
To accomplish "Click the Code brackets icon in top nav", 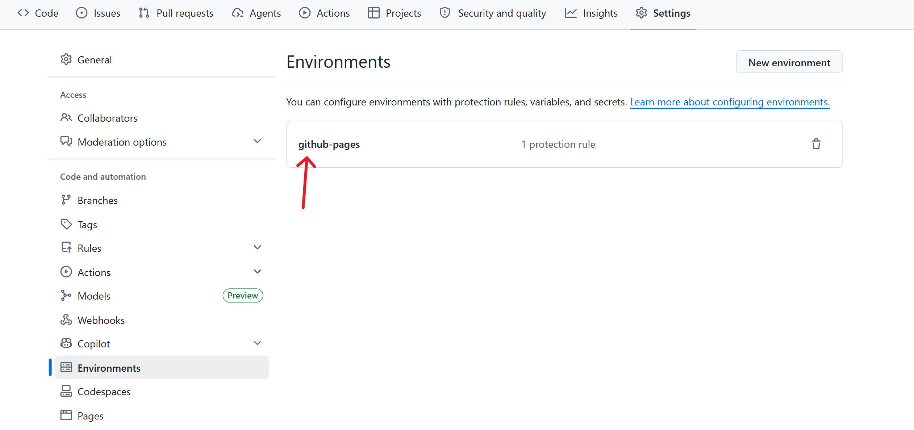I will 23,13.
